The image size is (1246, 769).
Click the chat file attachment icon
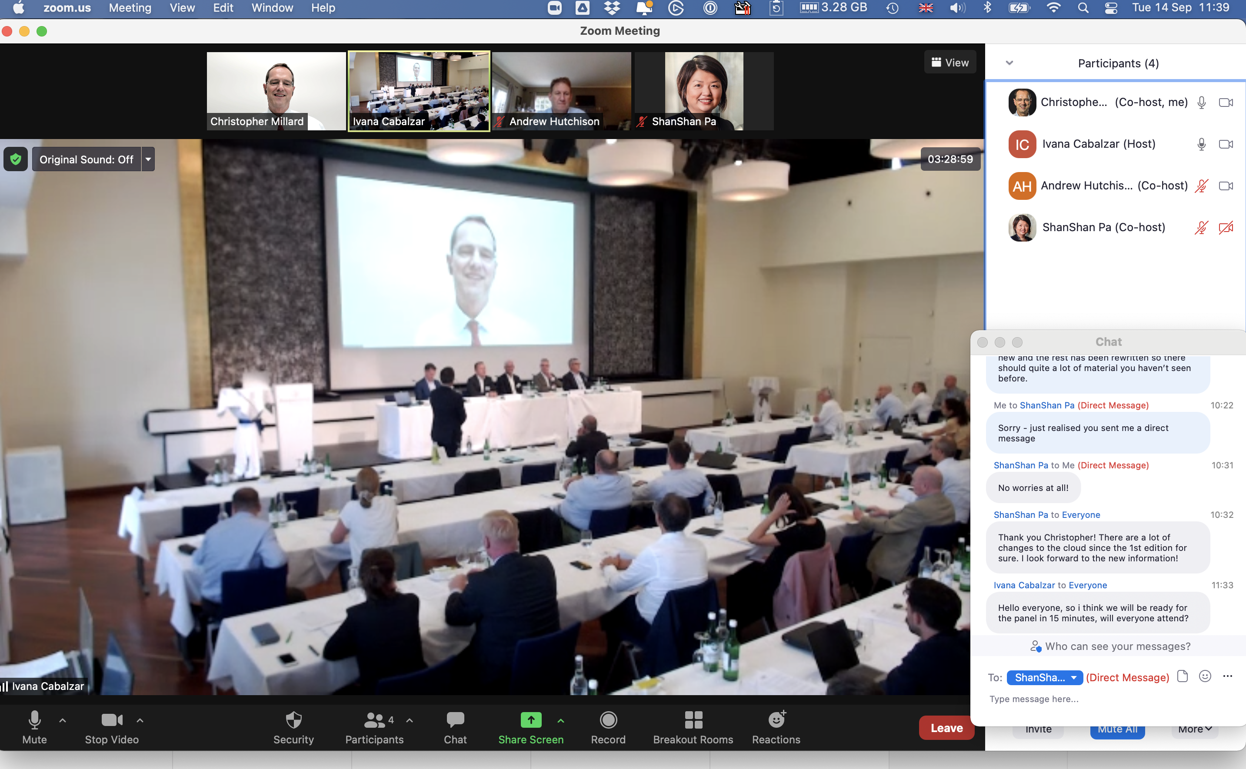click(1183, 676)
